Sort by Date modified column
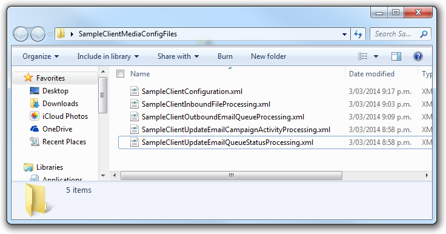 pos(371,74)
